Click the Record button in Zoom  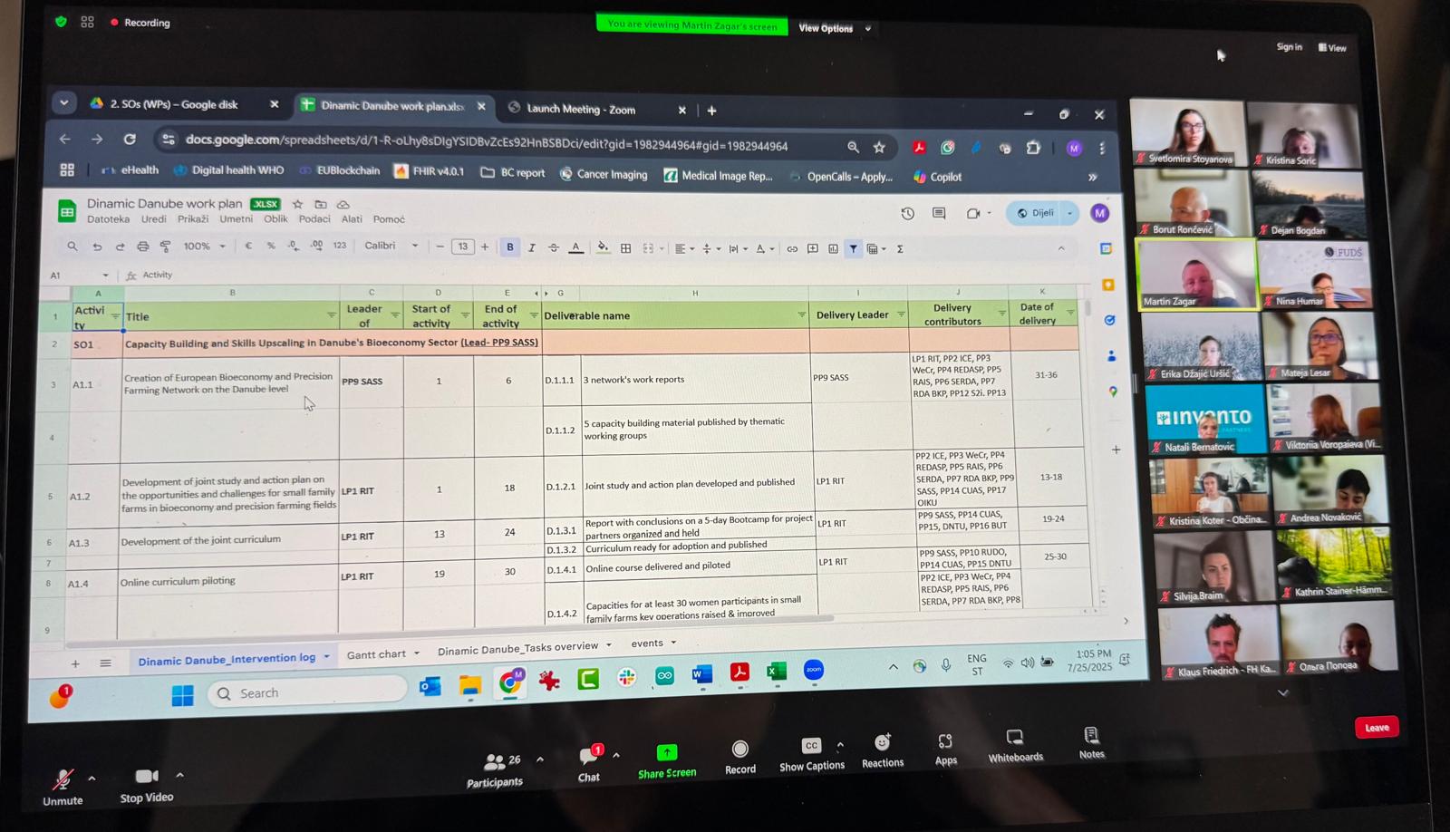(x=739, y=750)
